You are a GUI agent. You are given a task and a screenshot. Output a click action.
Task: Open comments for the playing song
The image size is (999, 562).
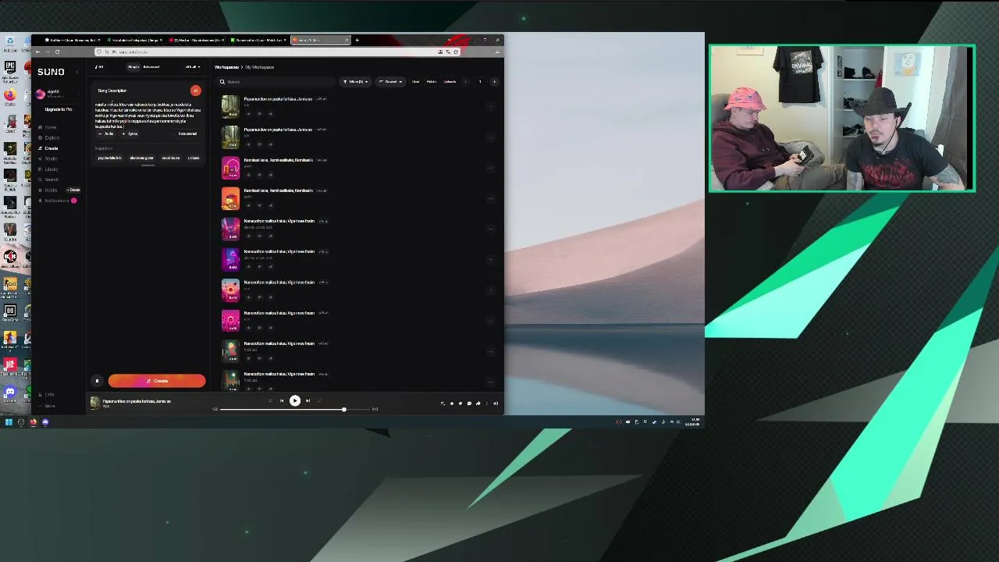pyautogui.click(x=469, y=404)
